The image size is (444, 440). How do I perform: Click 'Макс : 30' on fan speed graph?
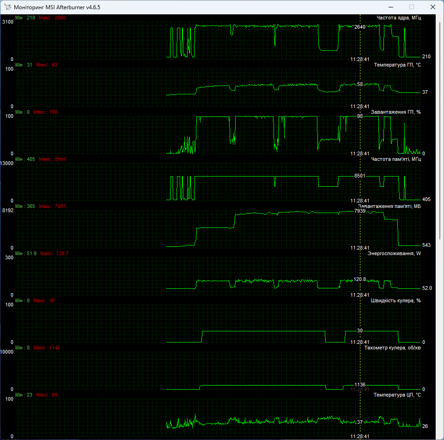click(x=44, y=300)
